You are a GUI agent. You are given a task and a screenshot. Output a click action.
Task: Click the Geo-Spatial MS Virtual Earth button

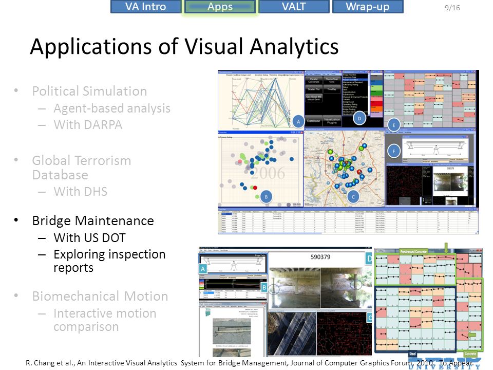click(x=314, y=98)
